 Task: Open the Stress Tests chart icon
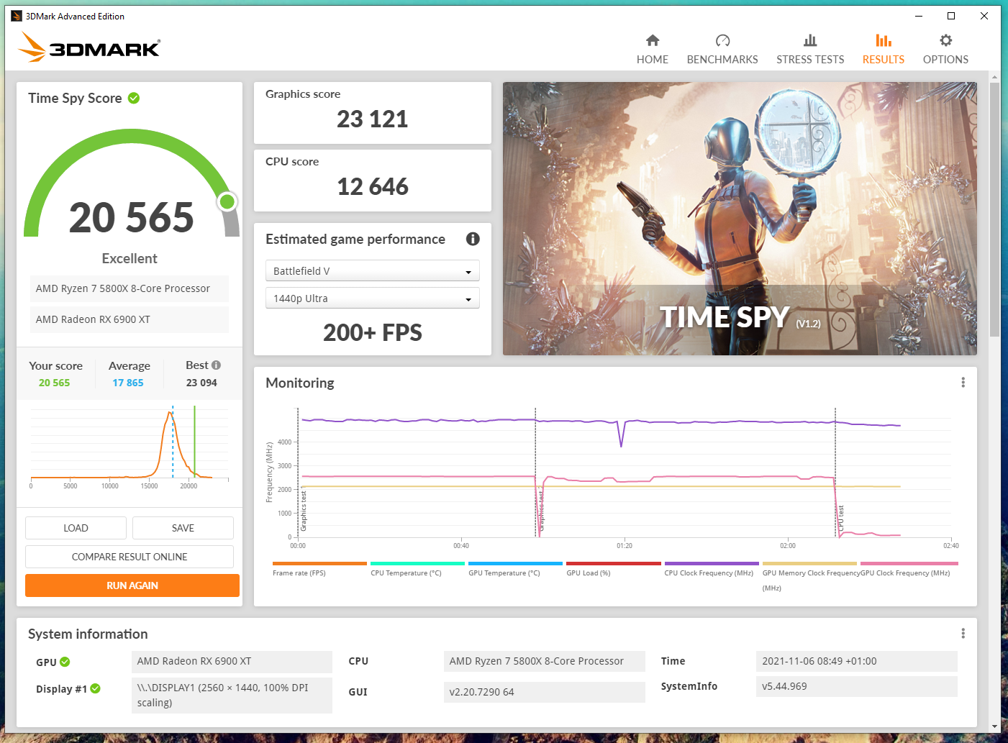tap(810, 40)
